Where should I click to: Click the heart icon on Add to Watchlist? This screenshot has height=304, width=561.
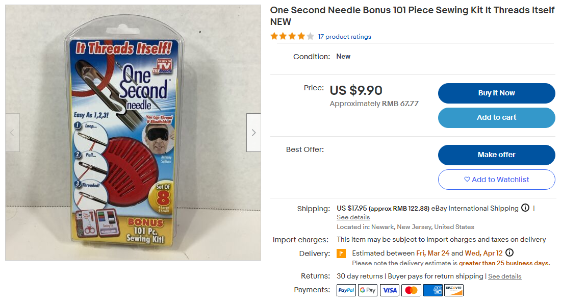tap(468, 180)
